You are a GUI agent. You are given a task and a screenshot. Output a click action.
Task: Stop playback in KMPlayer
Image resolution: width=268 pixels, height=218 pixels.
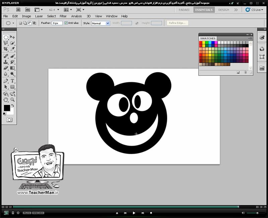(151, 213)
